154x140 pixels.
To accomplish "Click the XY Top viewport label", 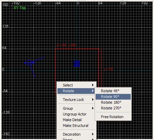I will coord(20,8).
